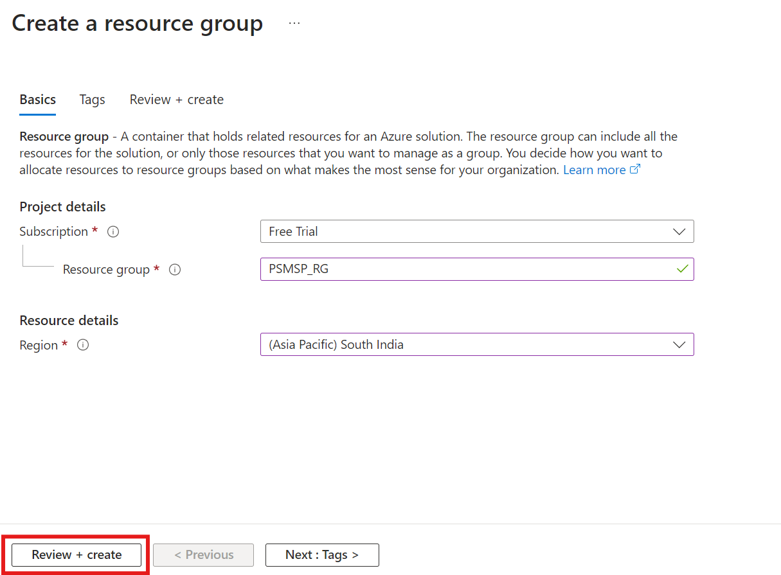Follow the Learn more link
This screenshot has width=781, height=575.
click(594, 170)
